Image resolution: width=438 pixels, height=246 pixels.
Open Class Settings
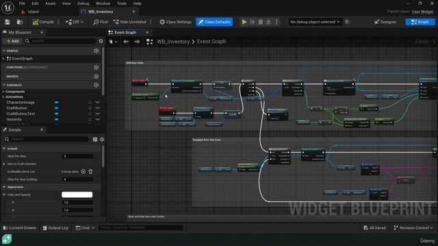coord(175,22)
